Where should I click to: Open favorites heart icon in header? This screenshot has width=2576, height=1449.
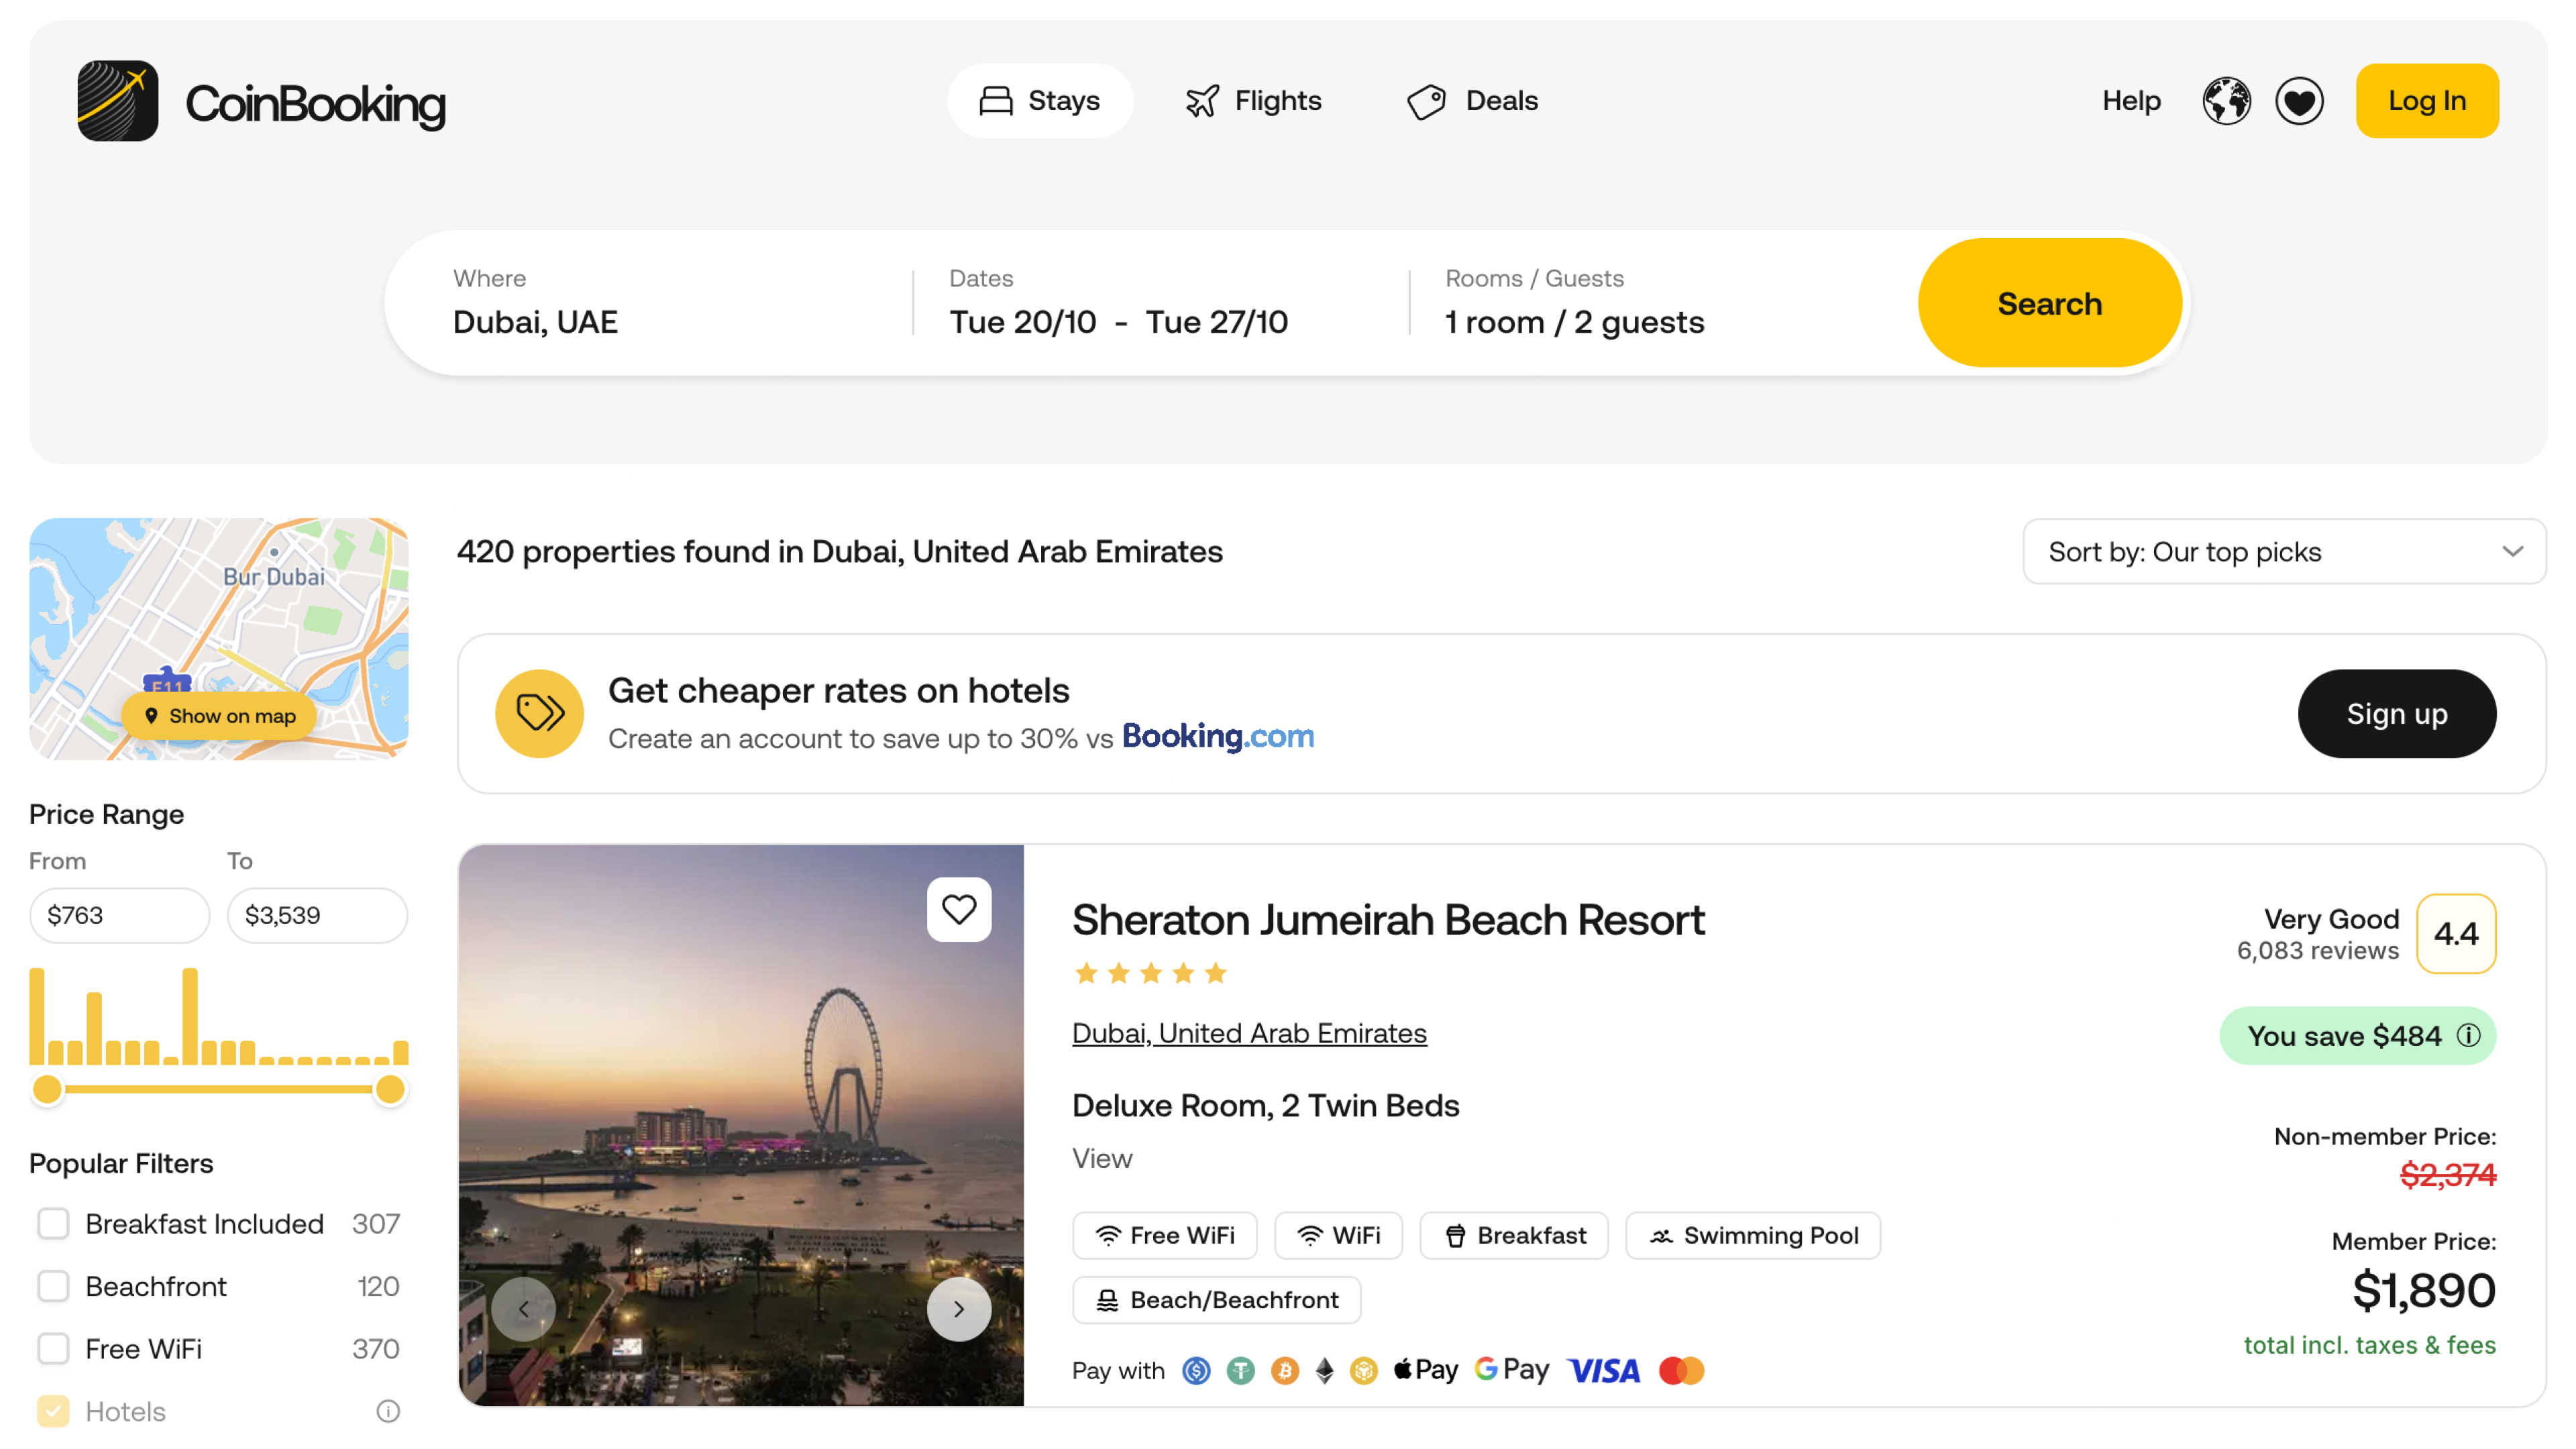click(2299, 101)
